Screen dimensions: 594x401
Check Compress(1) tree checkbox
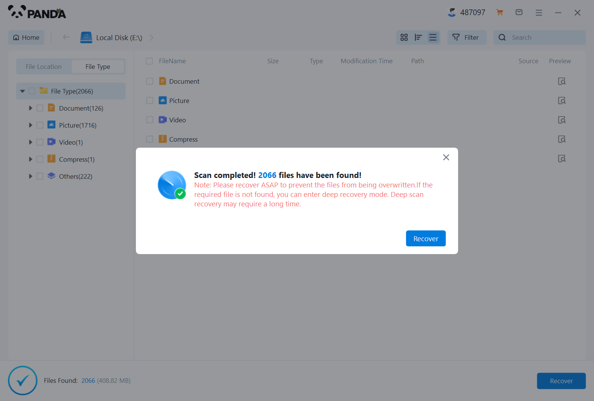click(40, 159)
